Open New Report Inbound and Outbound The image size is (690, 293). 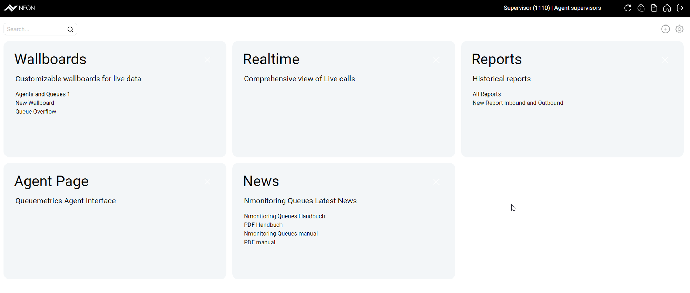517,103
